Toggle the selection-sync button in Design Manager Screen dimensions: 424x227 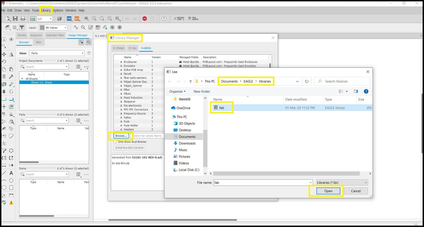[81, 42]
